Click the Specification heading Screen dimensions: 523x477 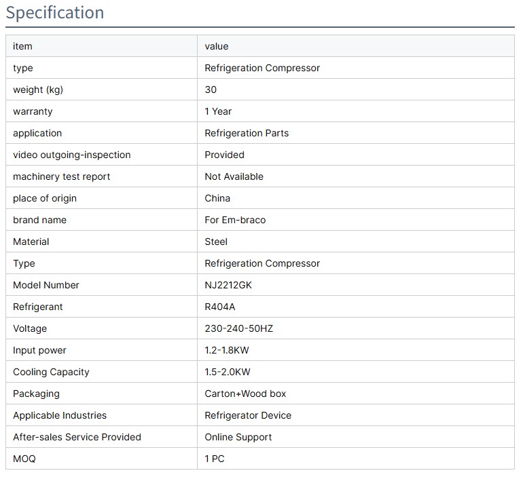[x=55, y=13]
